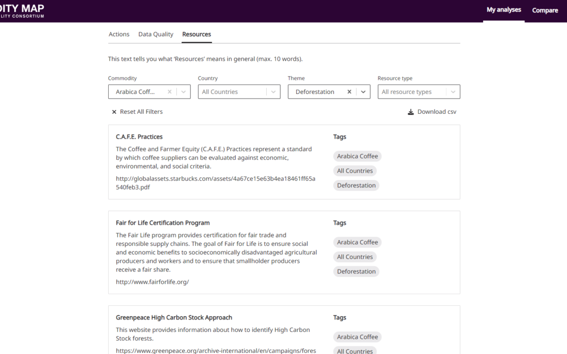Click Arabica Coffee tag in C.A.F.E. Practices card
567x354 pixels.
pos(358,156)
